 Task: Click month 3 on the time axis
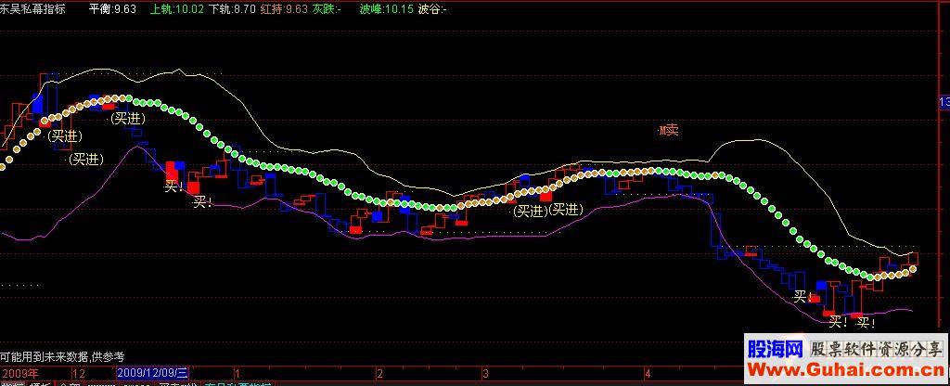(x=485, y=372)
